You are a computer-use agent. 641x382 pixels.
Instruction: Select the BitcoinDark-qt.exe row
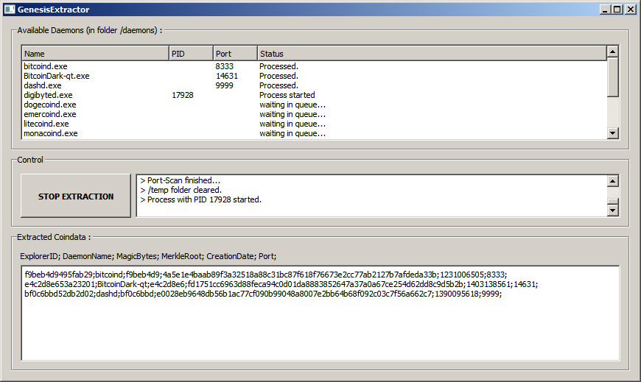point(315,76)
